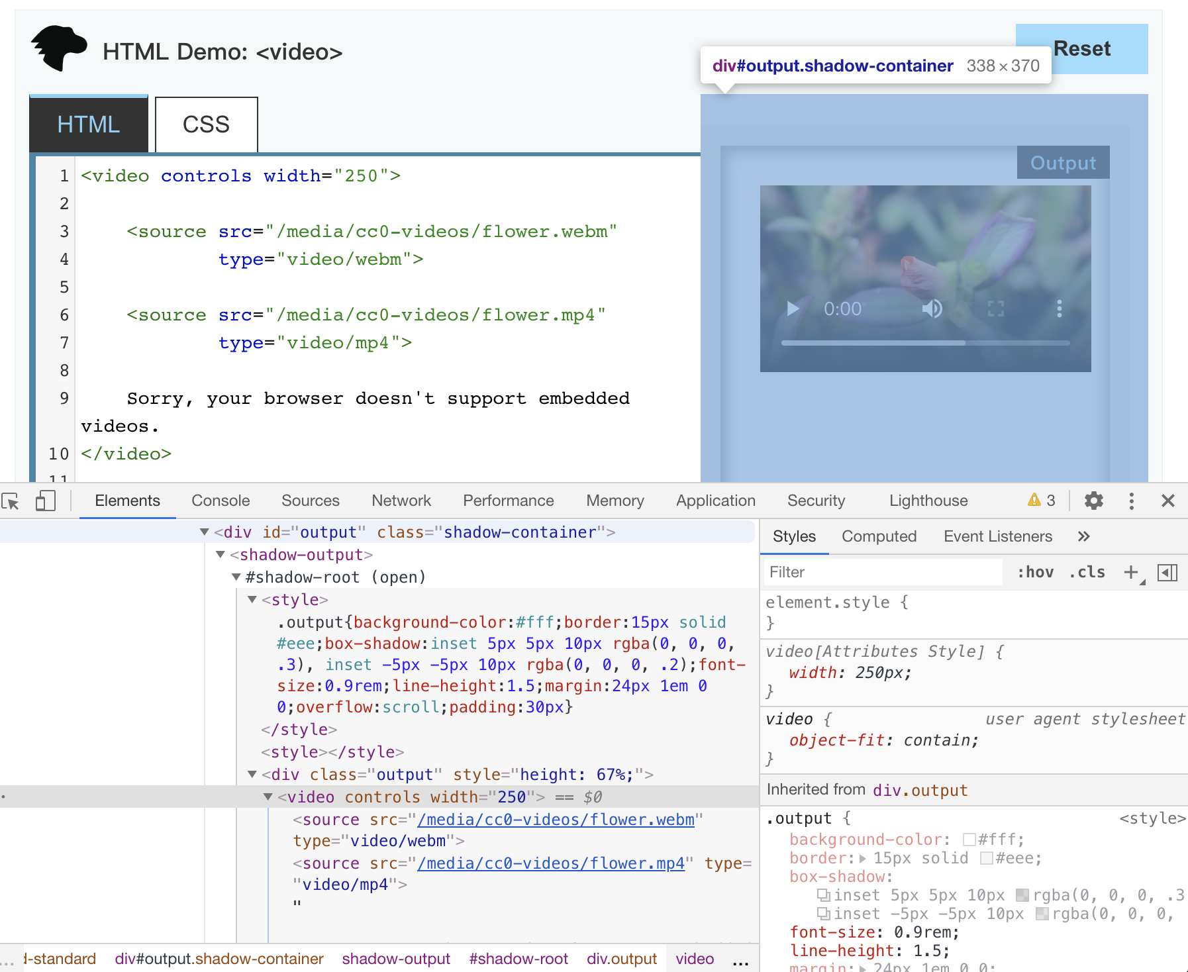Open the video player's more options menu
1188x972 pixels.
(x=1059, y=309)
